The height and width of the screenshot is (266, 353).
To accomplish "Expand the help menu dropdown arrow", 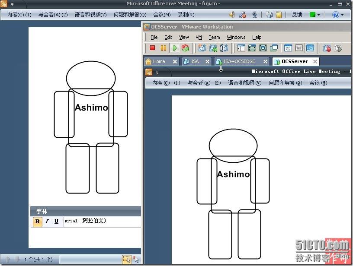I will click(x=343, y=15).
